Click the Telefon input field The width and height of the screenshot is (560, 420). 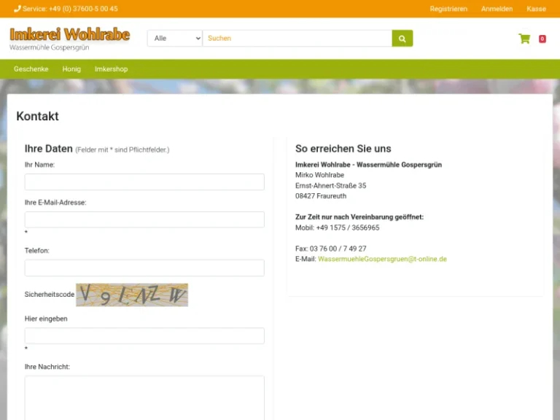pyautogui.click(x=144, y=268)
